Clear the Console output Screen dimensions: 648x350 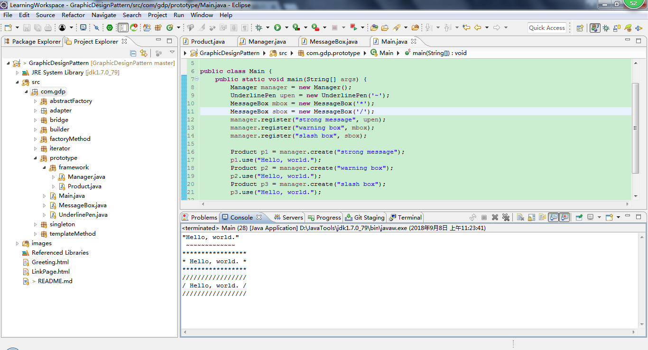point(519,217)
